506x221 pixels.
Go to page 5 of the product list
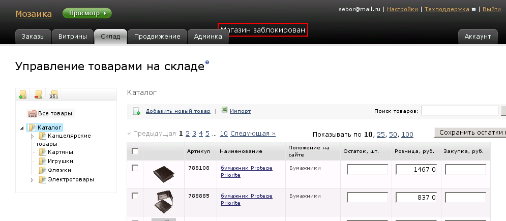[207, 134]
